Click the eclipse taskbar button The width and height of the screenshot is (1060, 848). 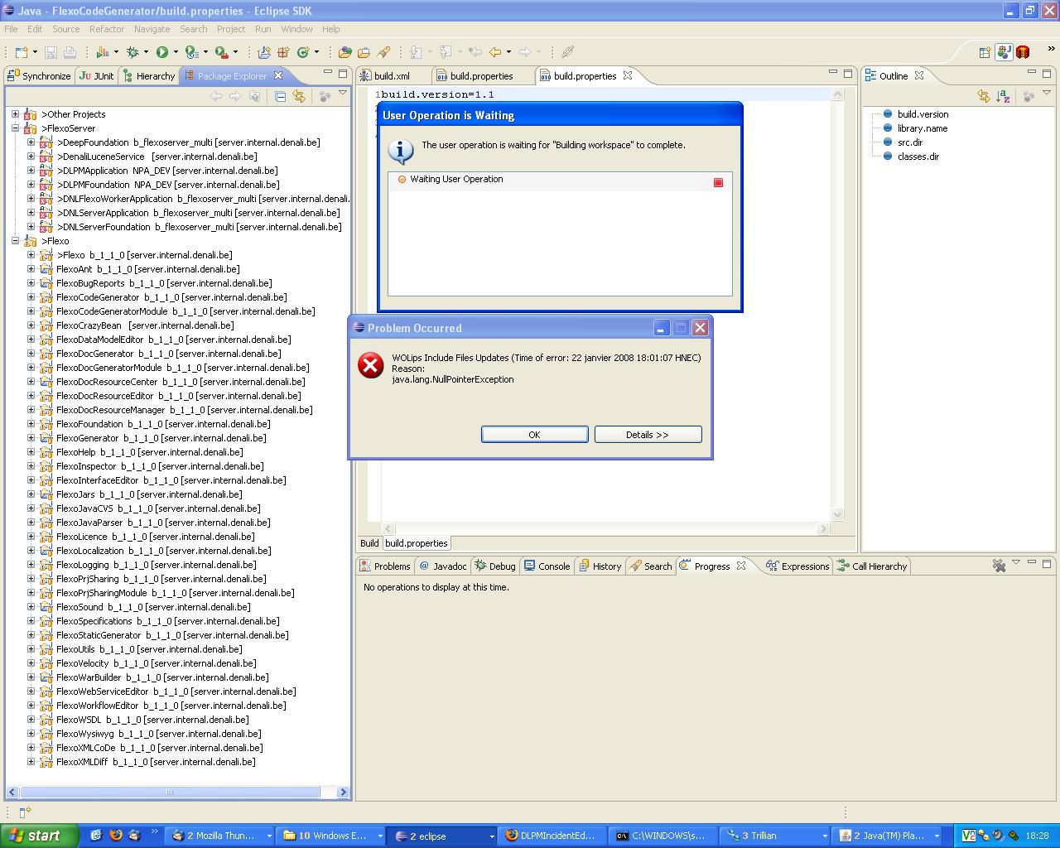pos(442,836)
